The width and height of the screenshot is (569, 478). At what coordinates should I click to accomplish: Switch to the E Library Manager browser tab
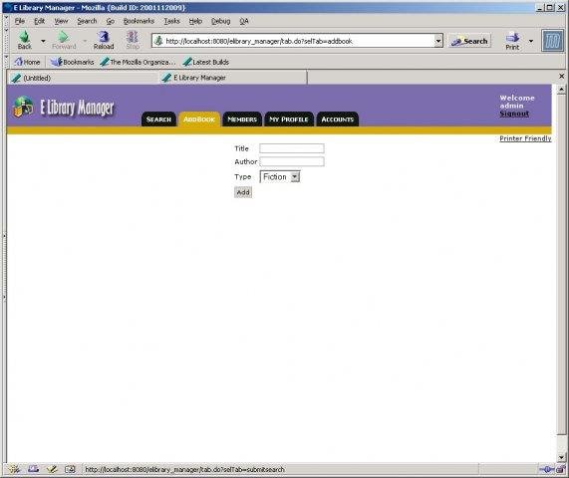click(x=232, y=78)
